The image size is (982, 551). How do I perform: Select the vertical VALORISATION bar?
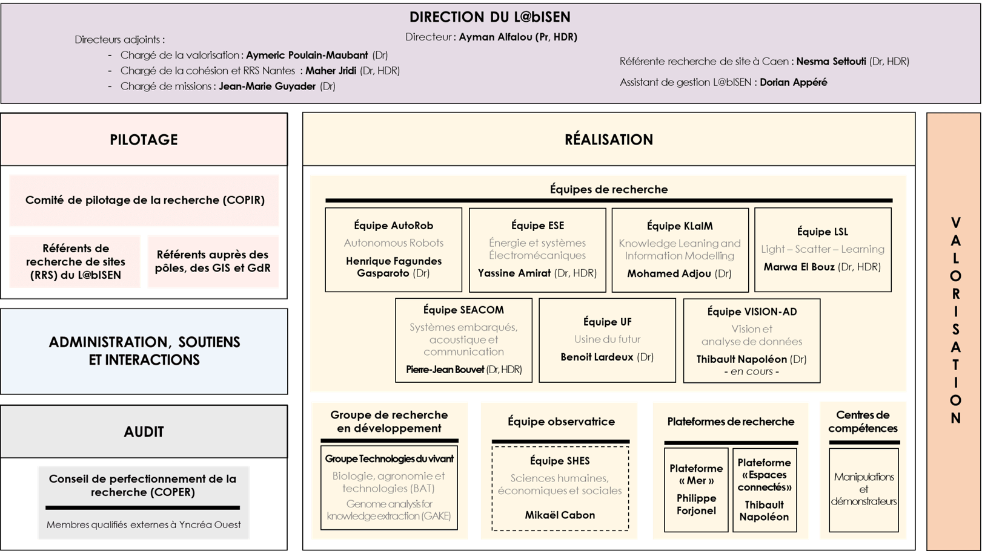tap(954, 331)
